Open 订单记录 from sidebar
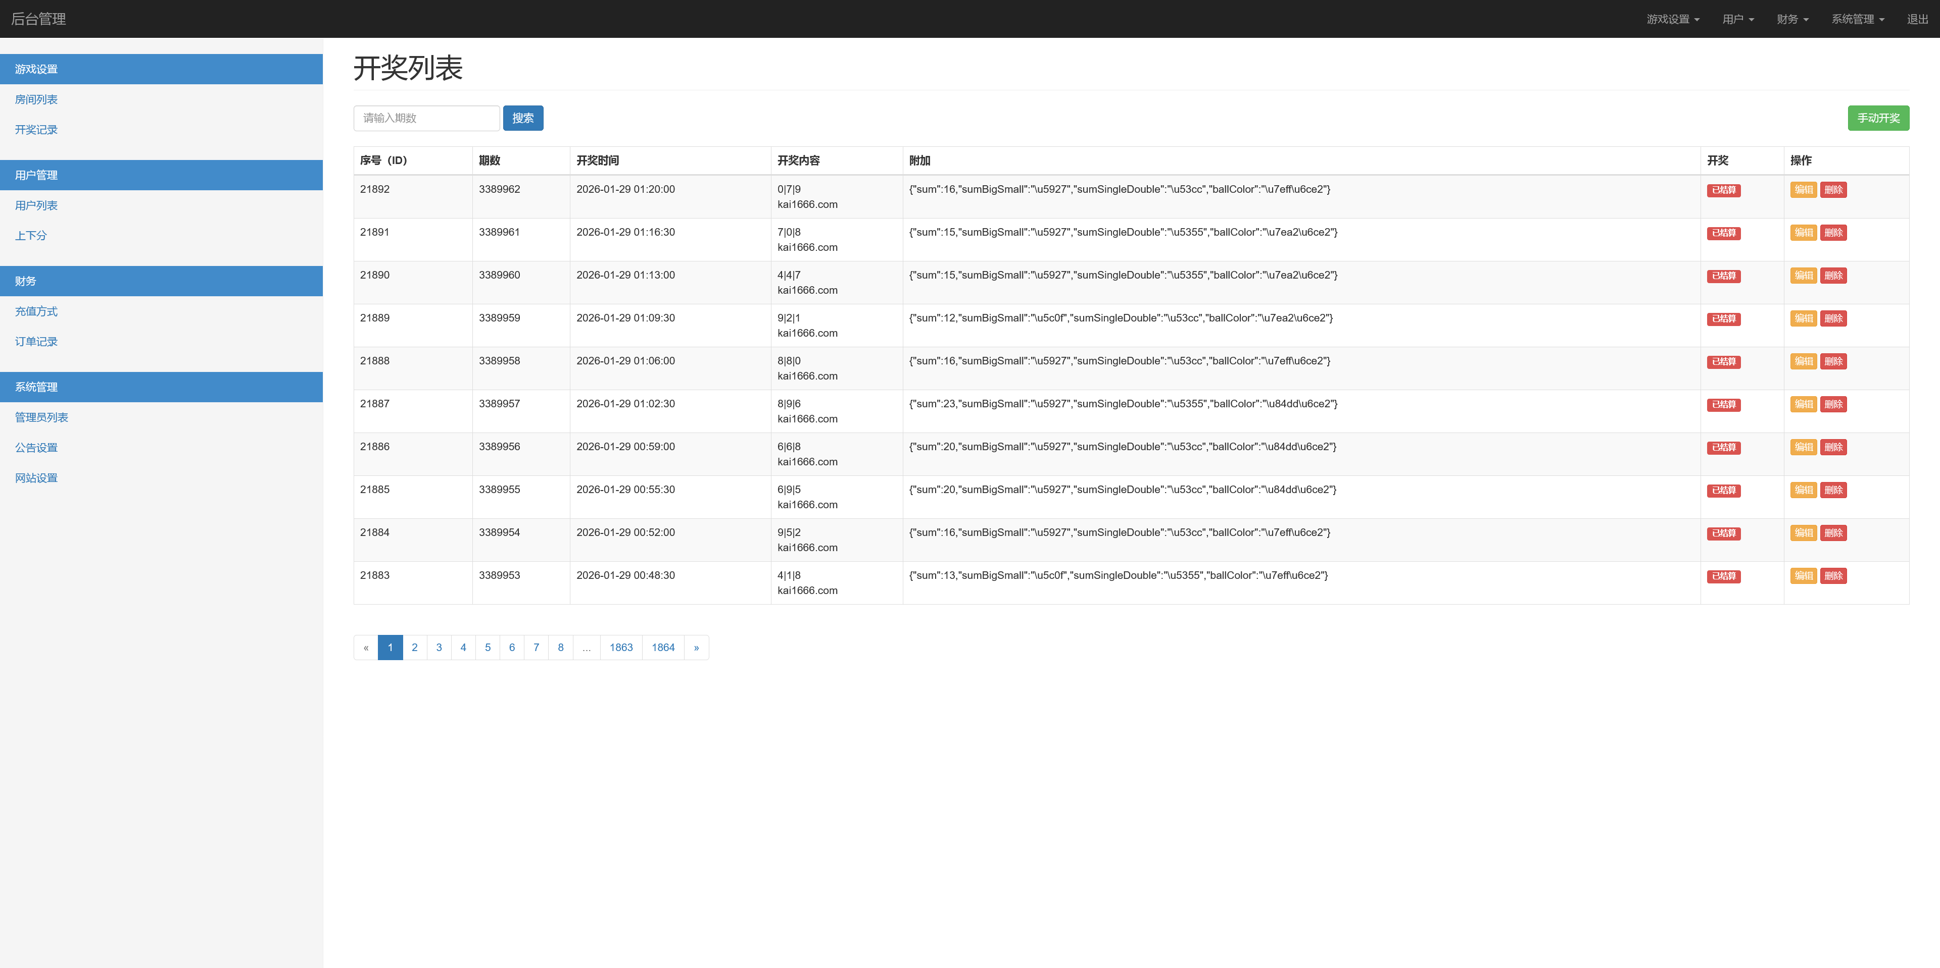This screenshot has height=968, width=1940. pos(36,342)
